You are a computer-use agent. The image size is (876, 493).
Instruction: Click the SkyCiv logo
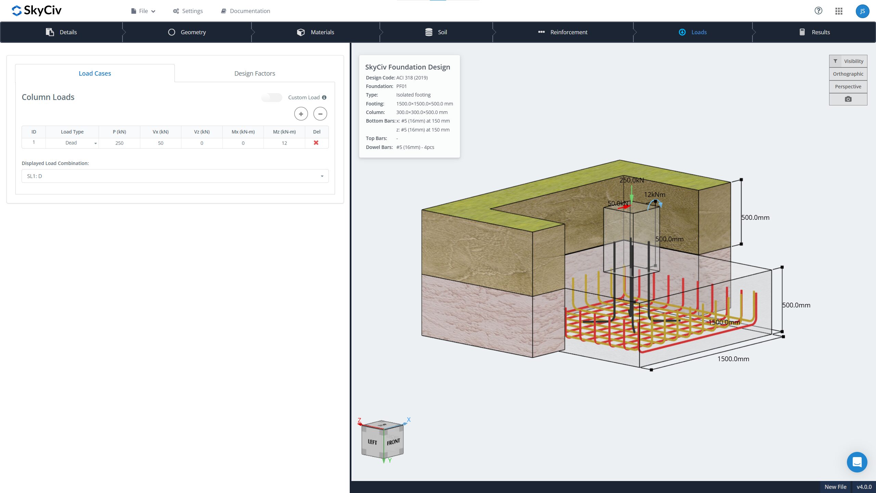[x=37, y=11]
